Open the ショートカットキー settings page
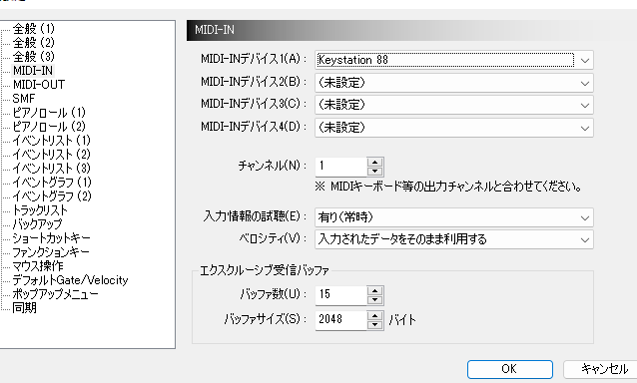This screenshot has height=383, width=637. pyautogui.click(x=51, y=237)
